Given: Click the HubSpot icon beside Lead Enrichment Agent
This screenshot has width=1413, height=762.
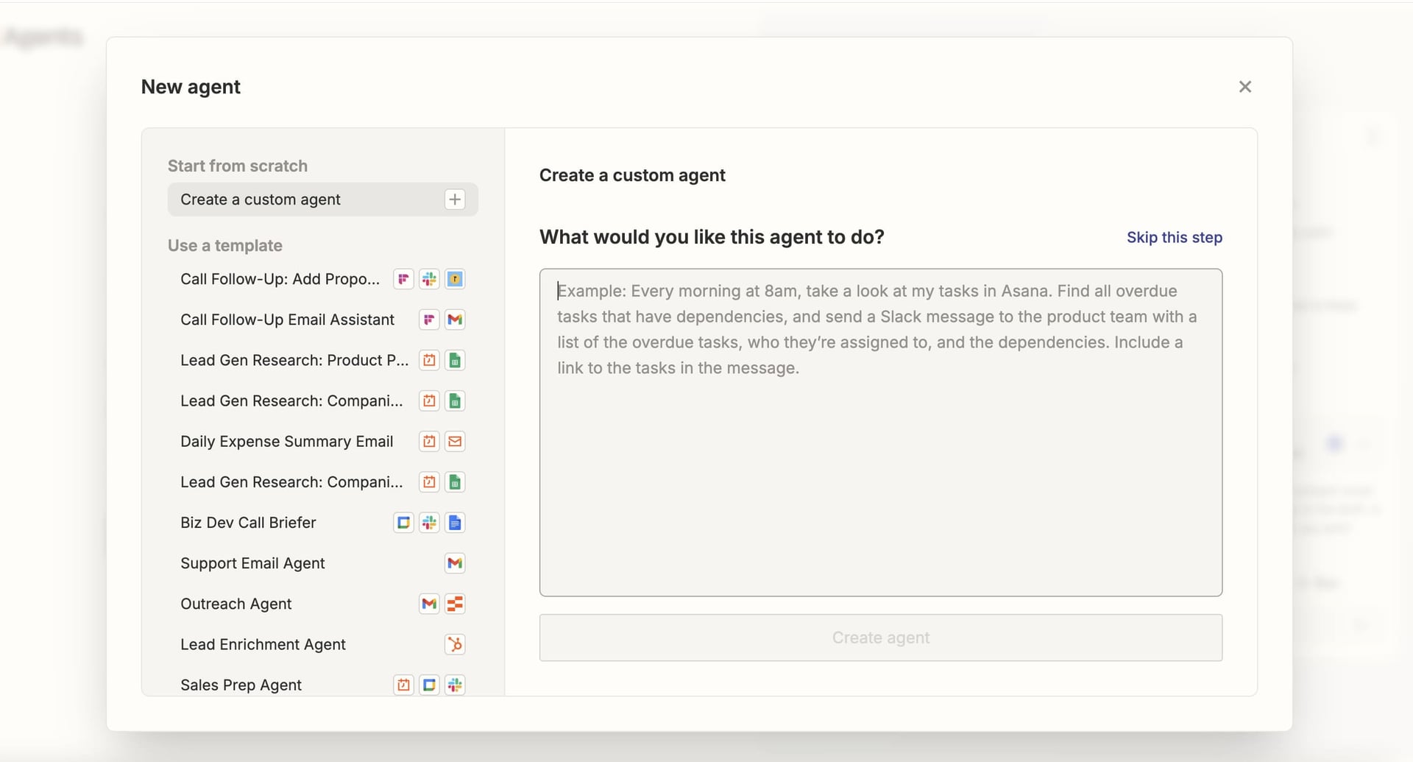Looking at the screenshot, I should pos(455,643).
